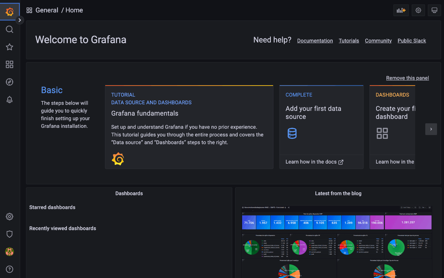
Task: Click the Home breadcrumb
Action: point(74,10)
